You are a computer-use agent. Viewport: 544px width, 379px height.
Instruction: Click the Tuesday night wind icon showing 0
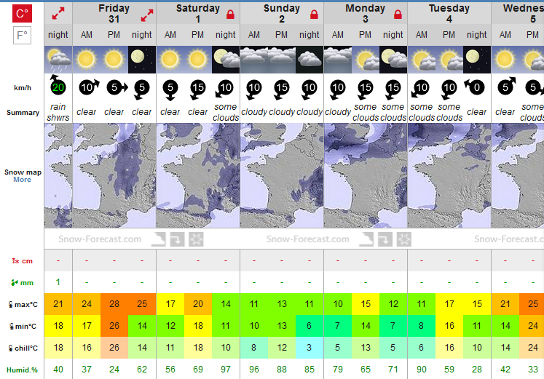(x=475, y=87)
